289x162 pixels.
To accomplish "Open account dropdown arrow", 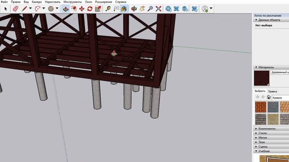I will 211,8.
